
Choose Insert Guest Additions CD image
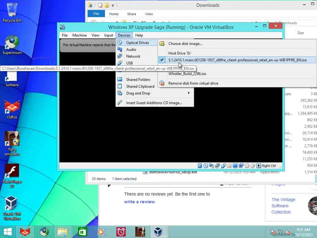tap(155, 103)
